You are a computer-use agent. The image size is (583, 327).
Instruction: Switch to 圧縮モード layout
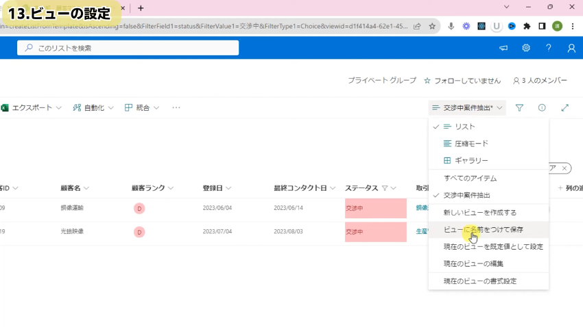(x=471, y=144)
